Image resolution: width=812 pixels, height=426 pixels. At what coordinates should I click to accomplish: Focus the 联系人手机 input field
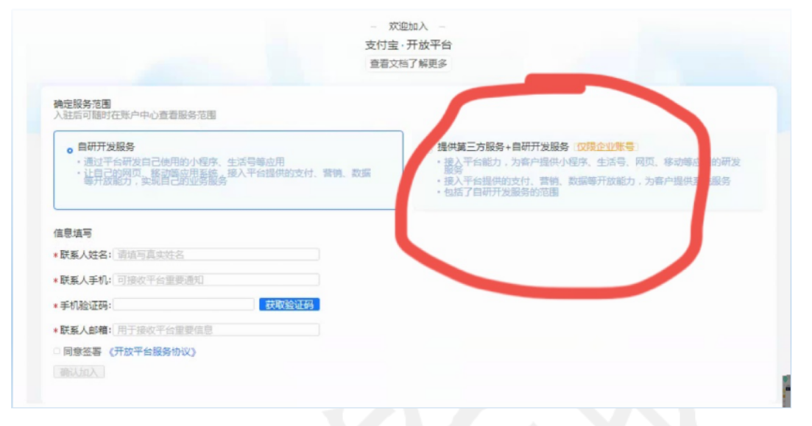point(216,280)
